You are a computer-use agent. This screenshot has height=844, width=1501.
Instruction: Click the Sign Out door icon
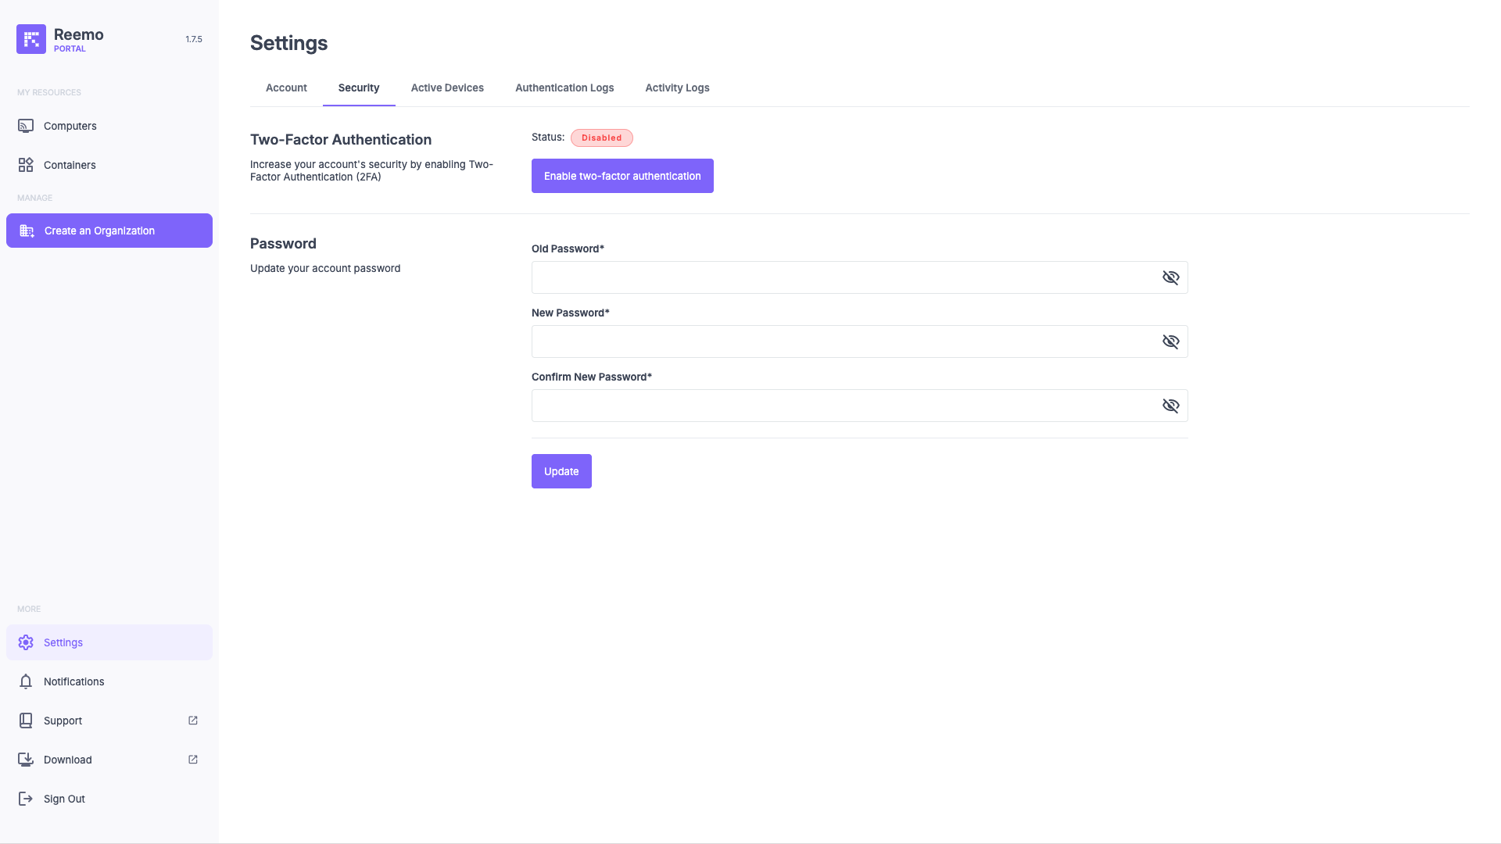coord(26,799)
